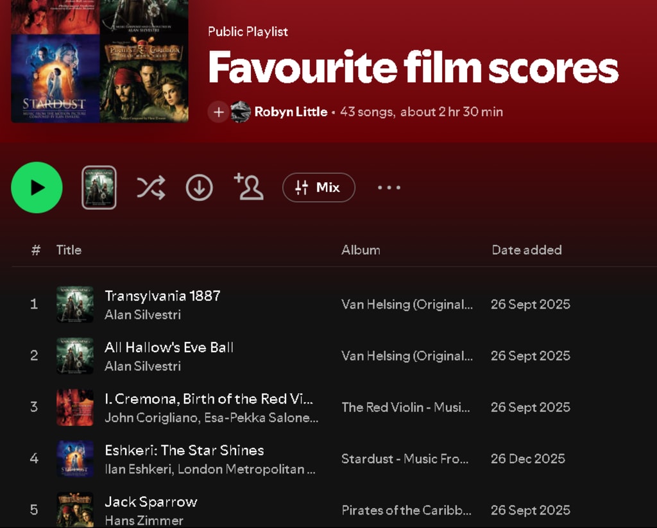The width and height of the screenshot is (657, 528).
Task: Toggle shuffle for the playlist
Action: coord(151,187)
